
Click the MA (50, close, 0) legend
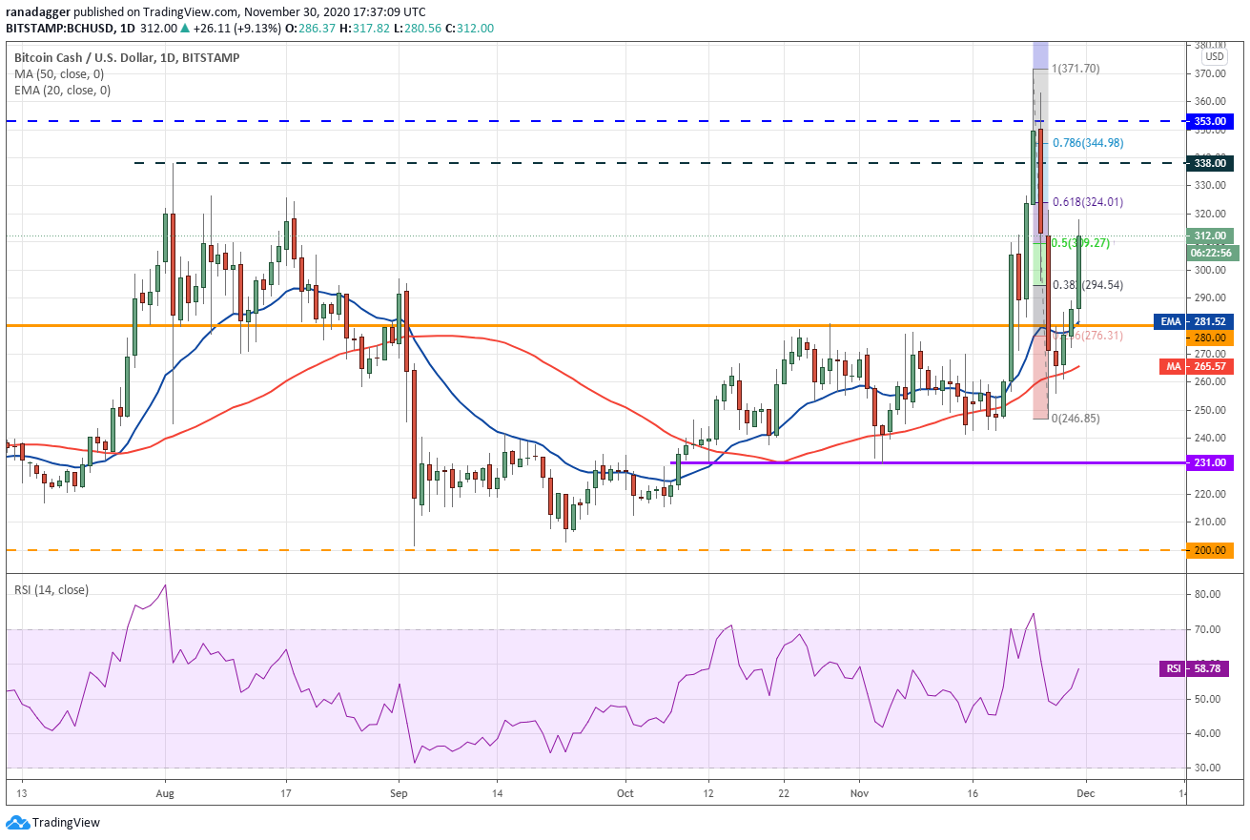(x=59, y=74)
